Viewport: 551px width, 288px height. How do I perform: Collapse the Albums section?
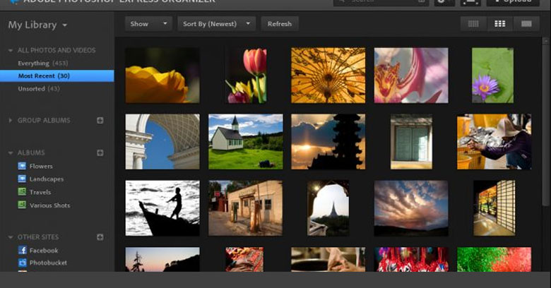(11, 152)
